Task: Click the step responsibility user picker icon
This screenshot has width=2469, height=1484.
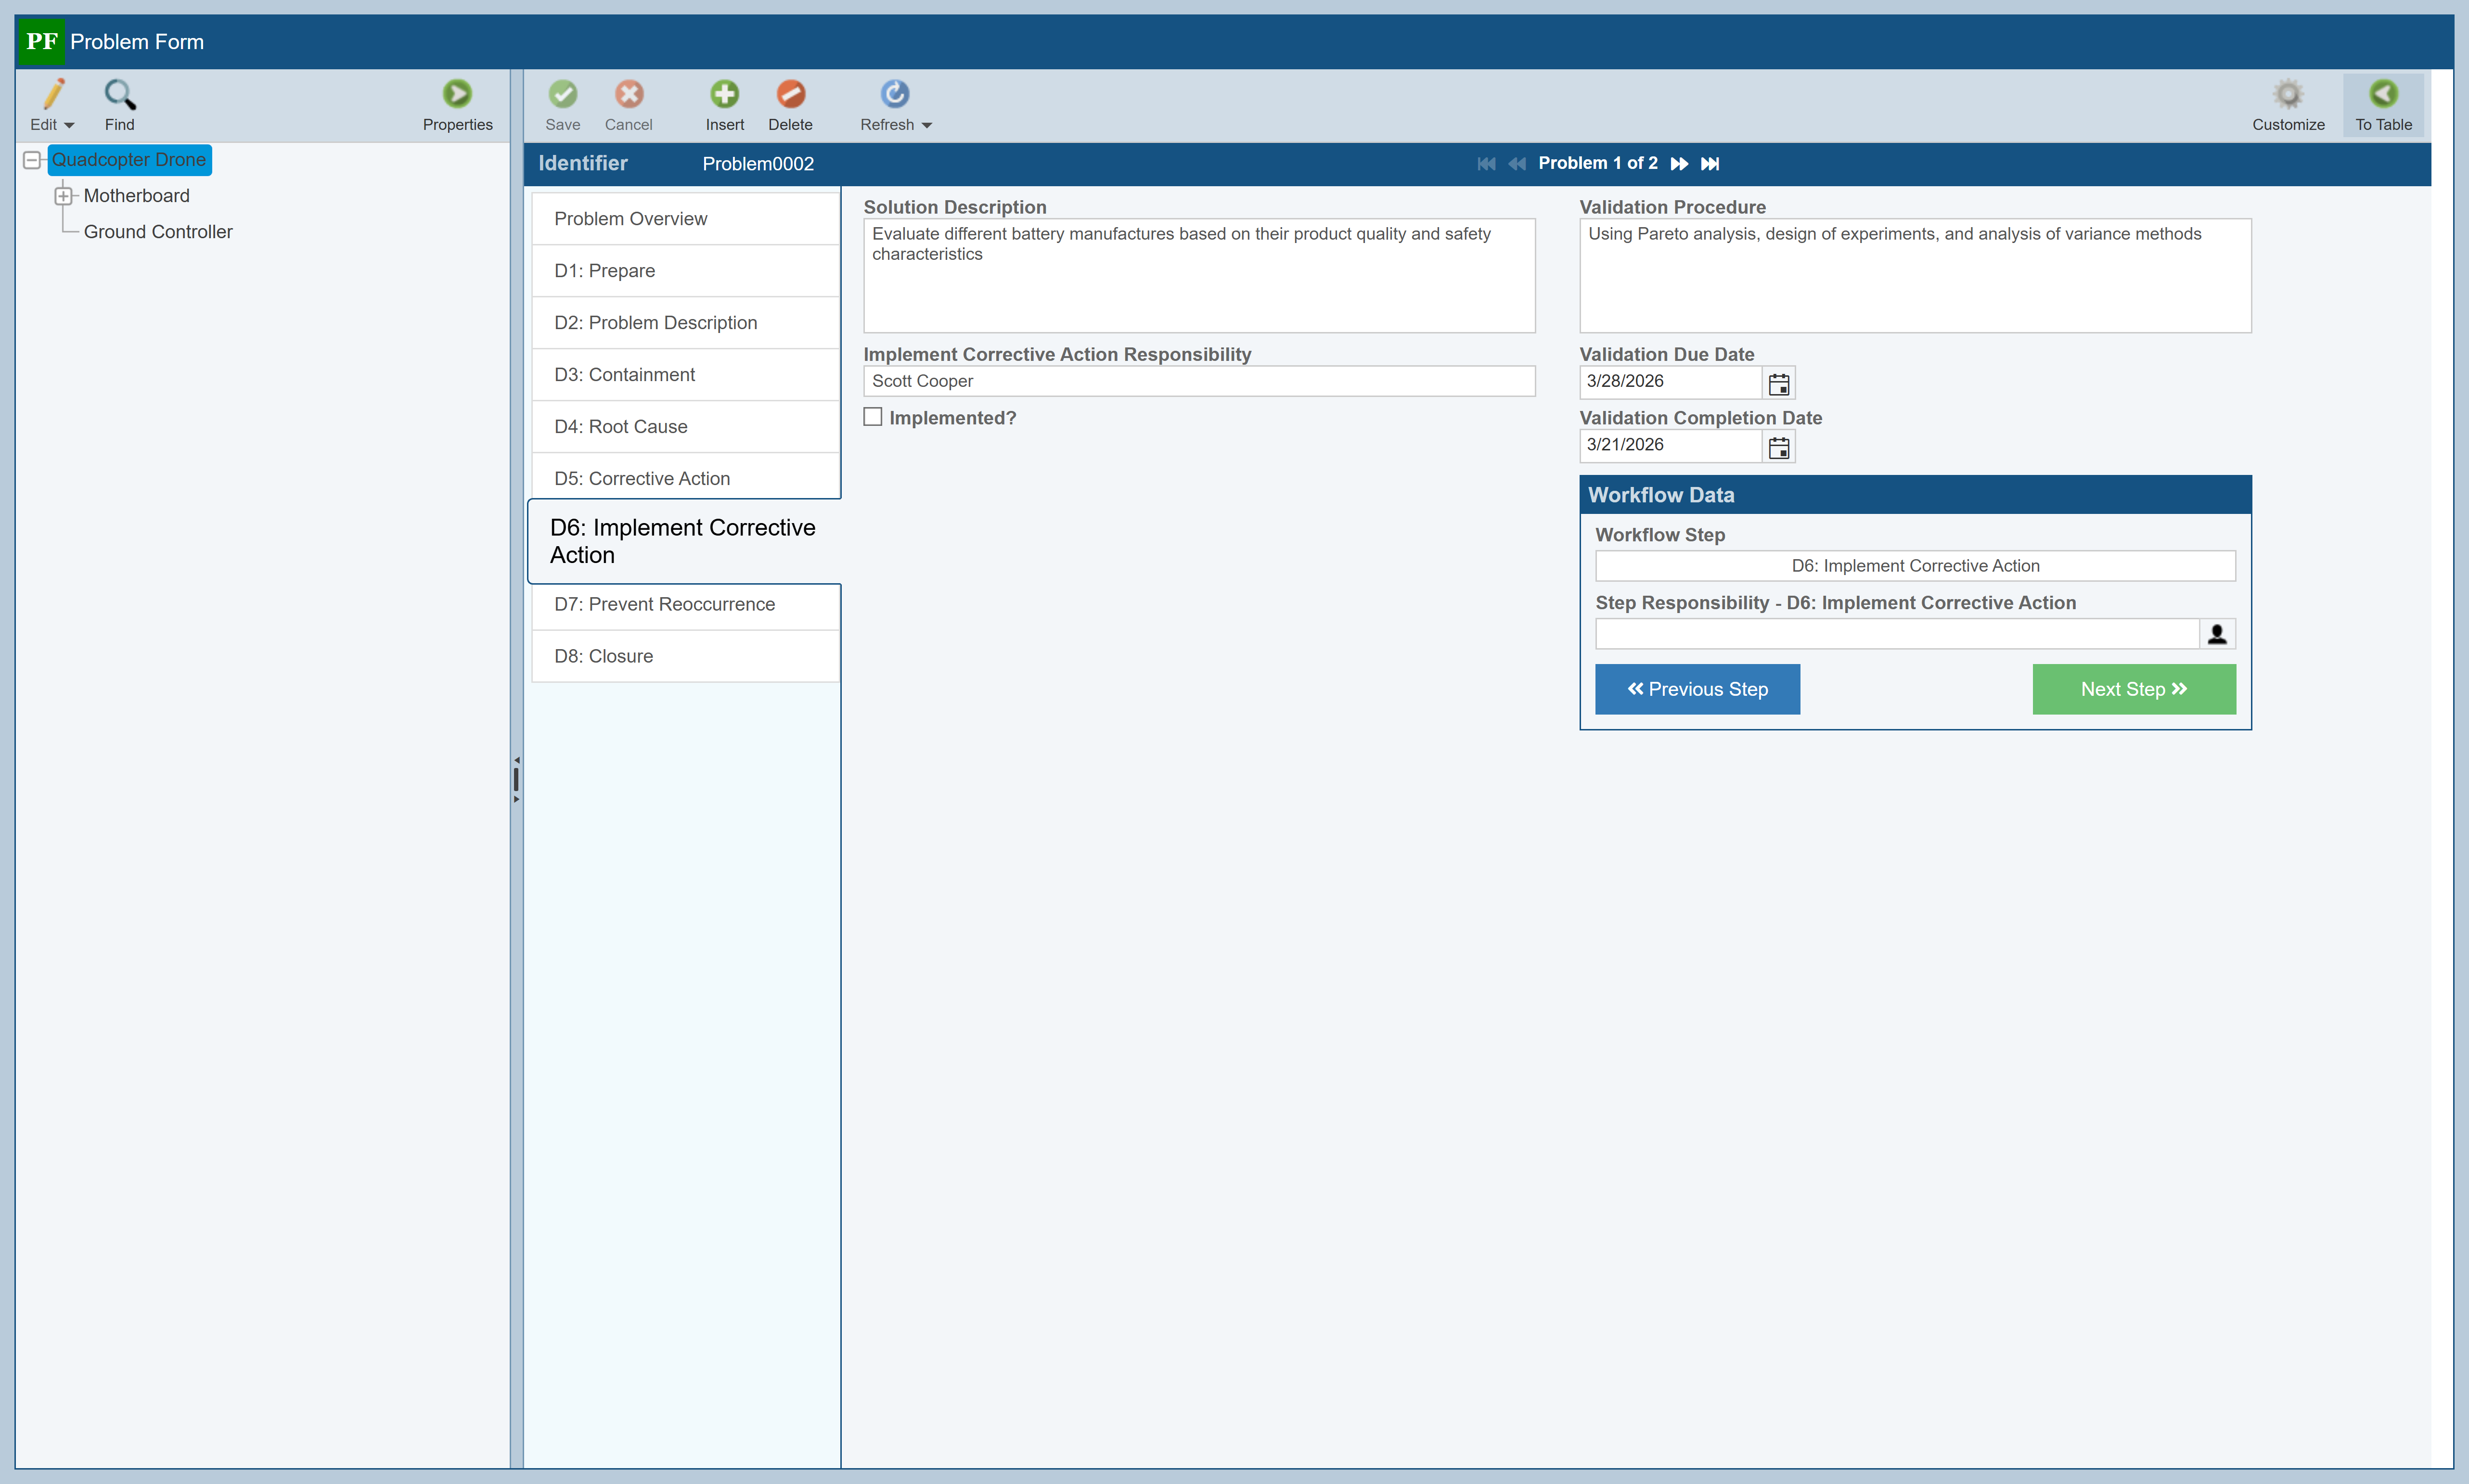Action: point(2217,634)
